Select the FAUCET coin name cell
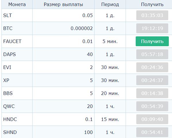Image resolution: width=172 pixels, height=138 pixels. (x=17, y=41)
